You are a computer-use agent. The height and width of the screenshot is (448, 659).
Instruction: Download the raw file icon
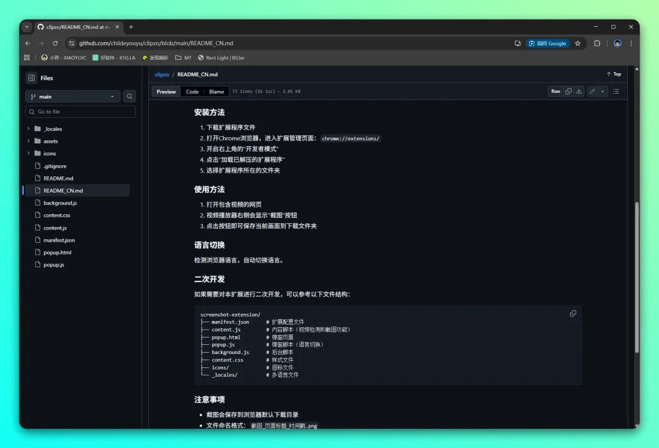click(578, 91)
